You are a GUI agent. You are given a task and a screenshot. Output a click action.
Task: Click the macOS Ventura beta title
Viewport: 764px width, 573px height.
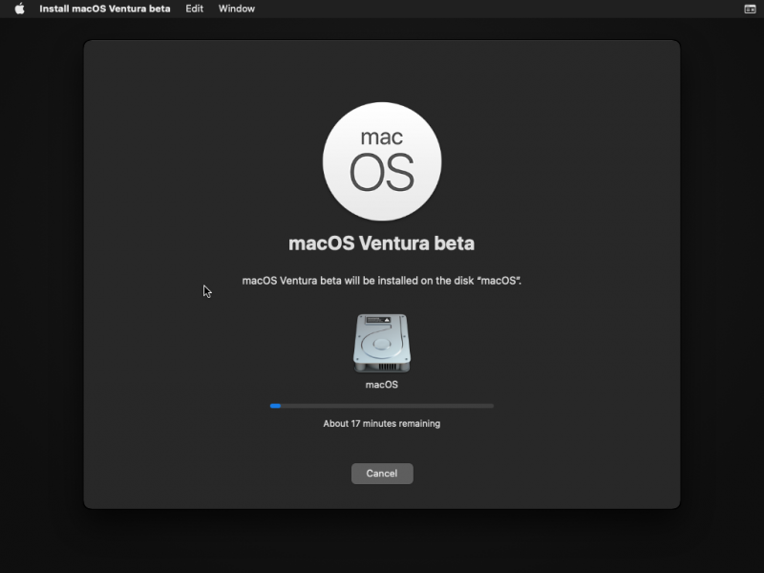pyautogui.click(x=382, y=243)
